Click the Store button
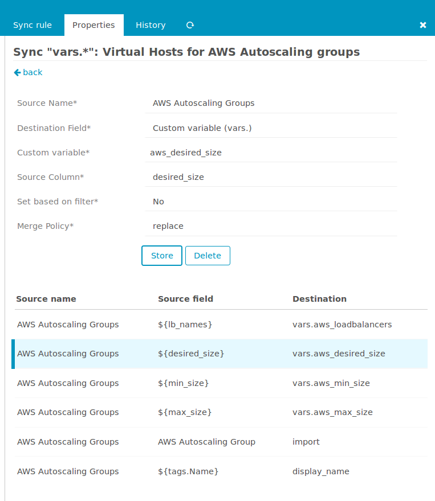Image resolution: width=435 pixels, height=501 pixels. pyautogui.click(x=162, y=256)
